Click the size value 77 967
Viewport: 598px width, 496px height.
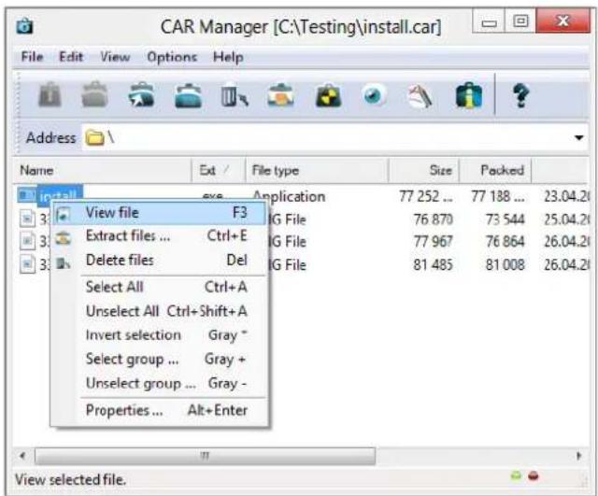pos(433,242)
